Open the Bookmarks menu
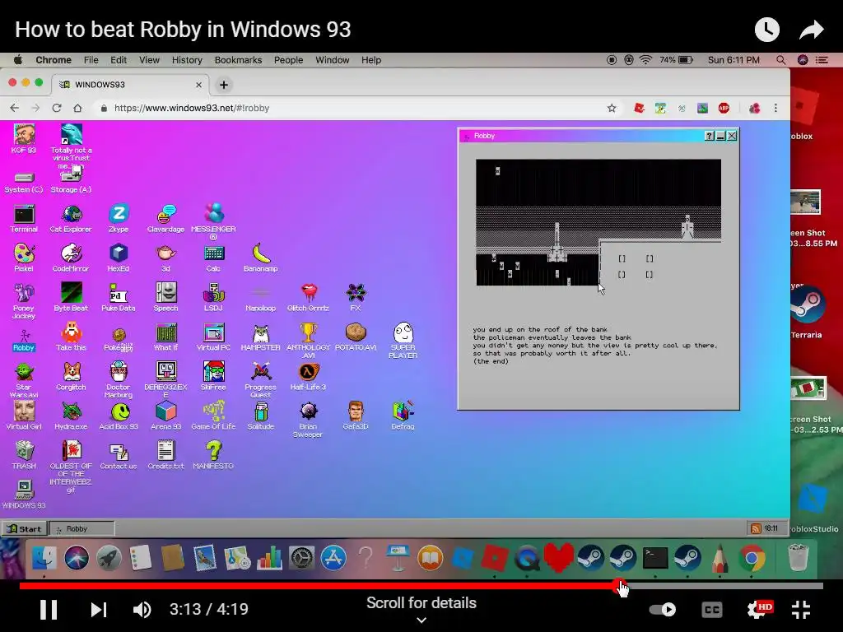 point(238,60)
